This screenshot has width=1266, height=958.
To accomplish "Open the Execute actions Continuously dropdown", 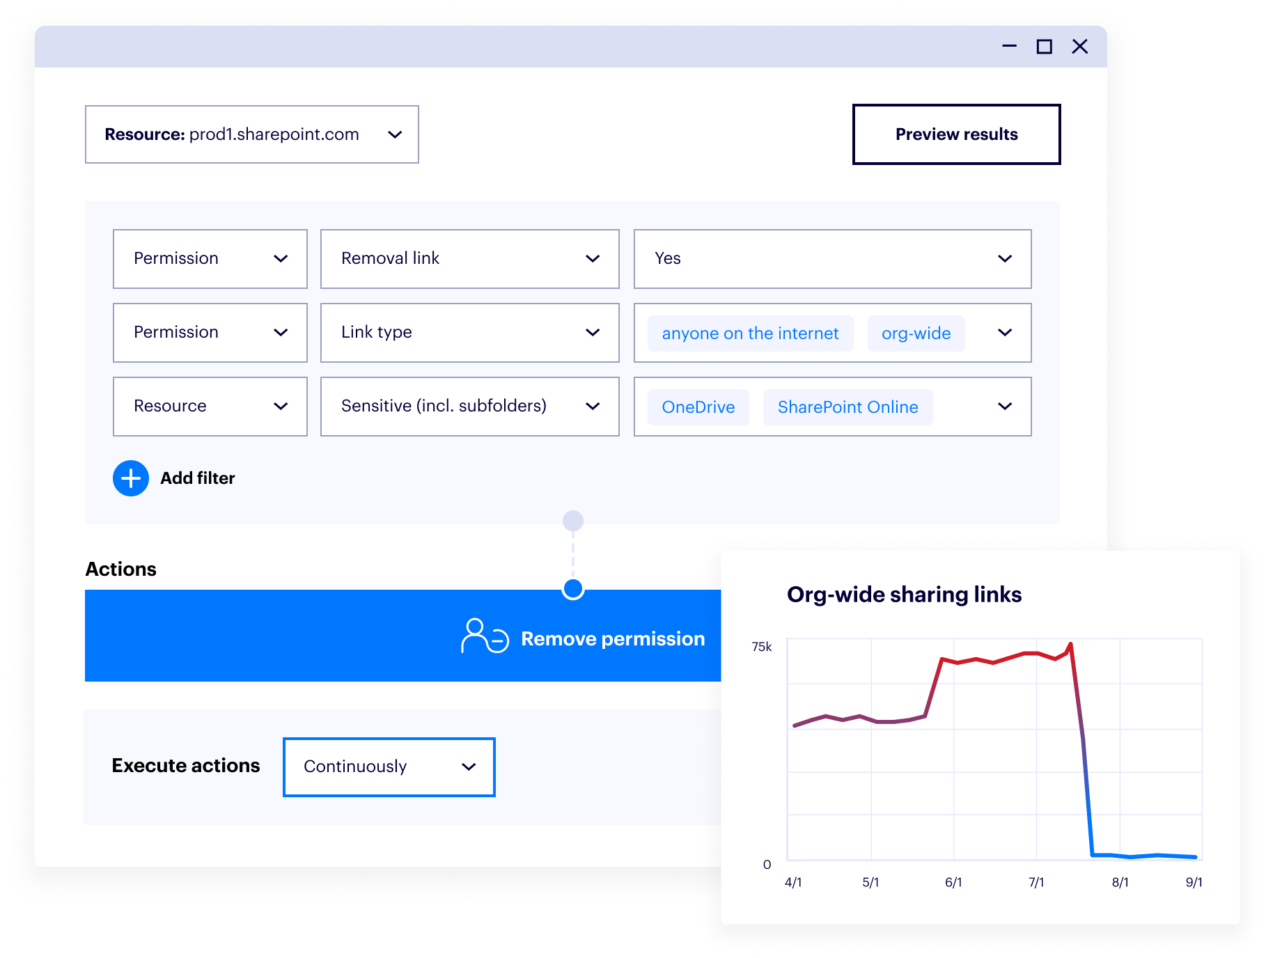I will (388, 767).
